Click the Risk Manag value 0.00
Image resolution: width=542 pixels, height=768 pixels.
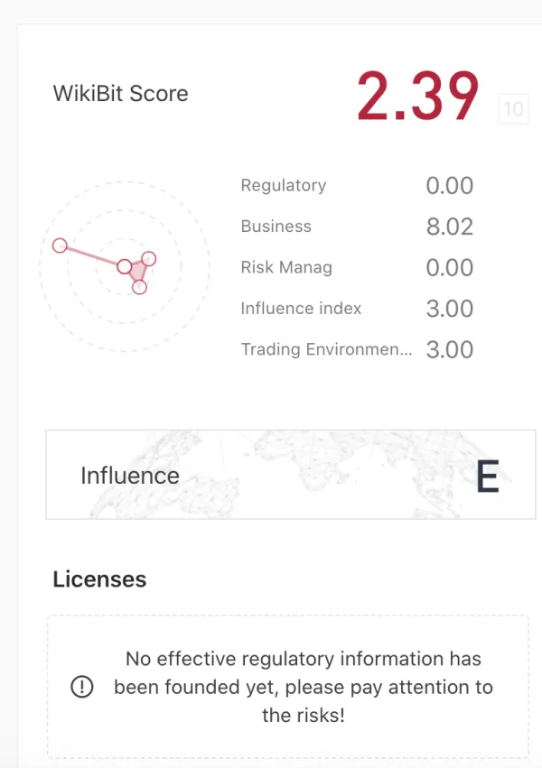click(x=449, y=267)
